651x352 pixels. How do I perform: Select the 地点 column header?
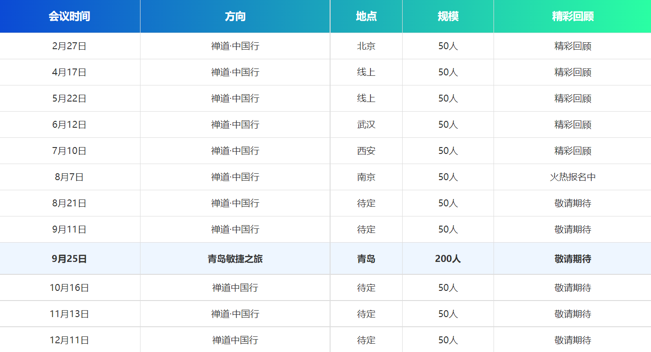pyautogui.click(x=366, y=17)
